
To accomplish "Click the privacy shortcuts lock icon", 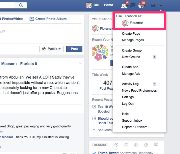I will pos(153,5).
